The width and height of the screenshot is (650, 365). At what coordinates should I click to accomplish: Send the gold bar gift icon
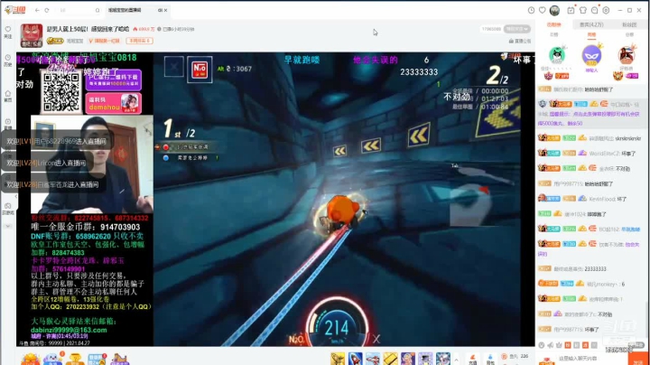click(390, 359)
